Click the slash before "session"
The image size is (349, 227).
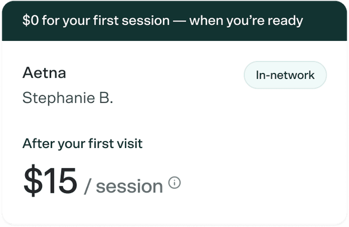88,186
